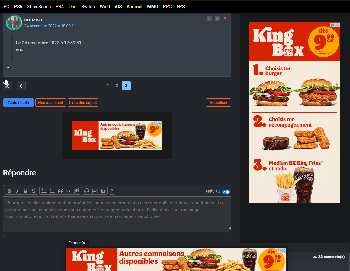The image size is (350, 271).
Task: Click the italic formatting icon
Action: (17, 191)
